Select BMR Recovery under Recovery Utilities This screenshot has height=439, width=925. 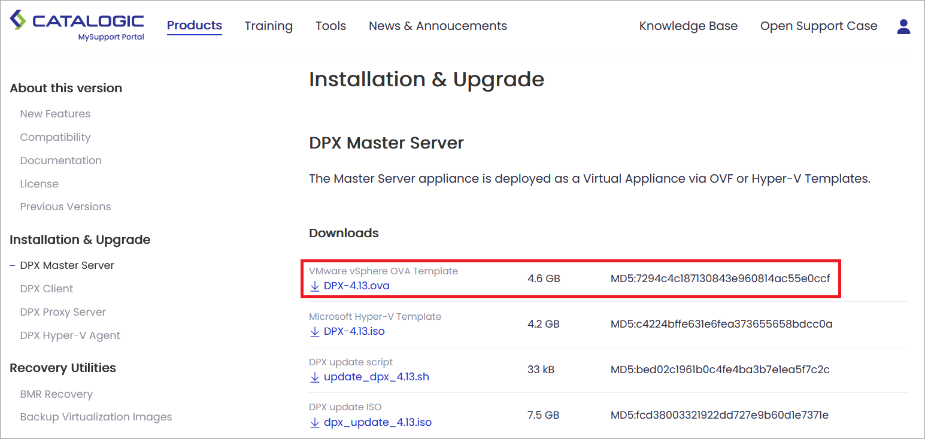pos(56,394)
